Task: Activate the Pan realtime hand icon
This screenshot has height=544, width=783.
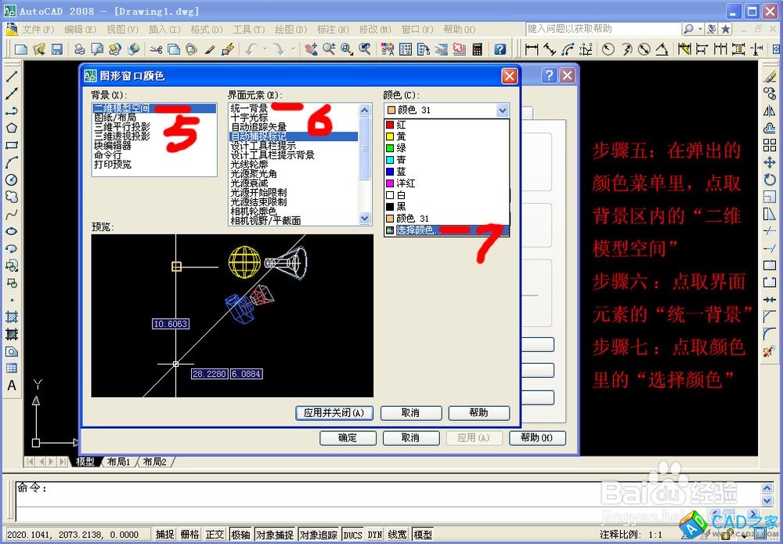Action: (x=311, y=49)
